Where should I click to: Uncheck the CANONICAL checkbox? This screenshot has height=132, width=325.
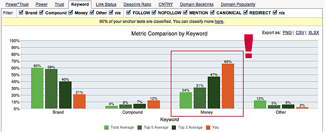pos(212,13)
